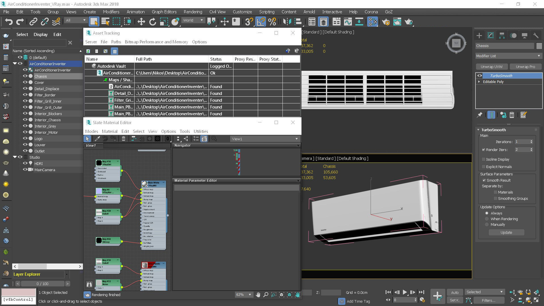Select the Select and Link tool

coord(33,22)
